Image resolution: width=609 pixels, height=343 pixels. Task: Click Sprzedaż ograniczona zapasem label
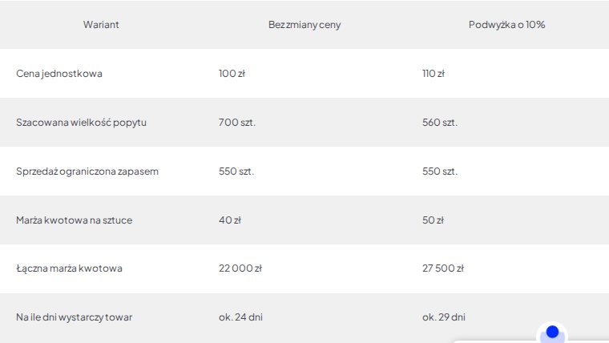click(x=87, y=171)
